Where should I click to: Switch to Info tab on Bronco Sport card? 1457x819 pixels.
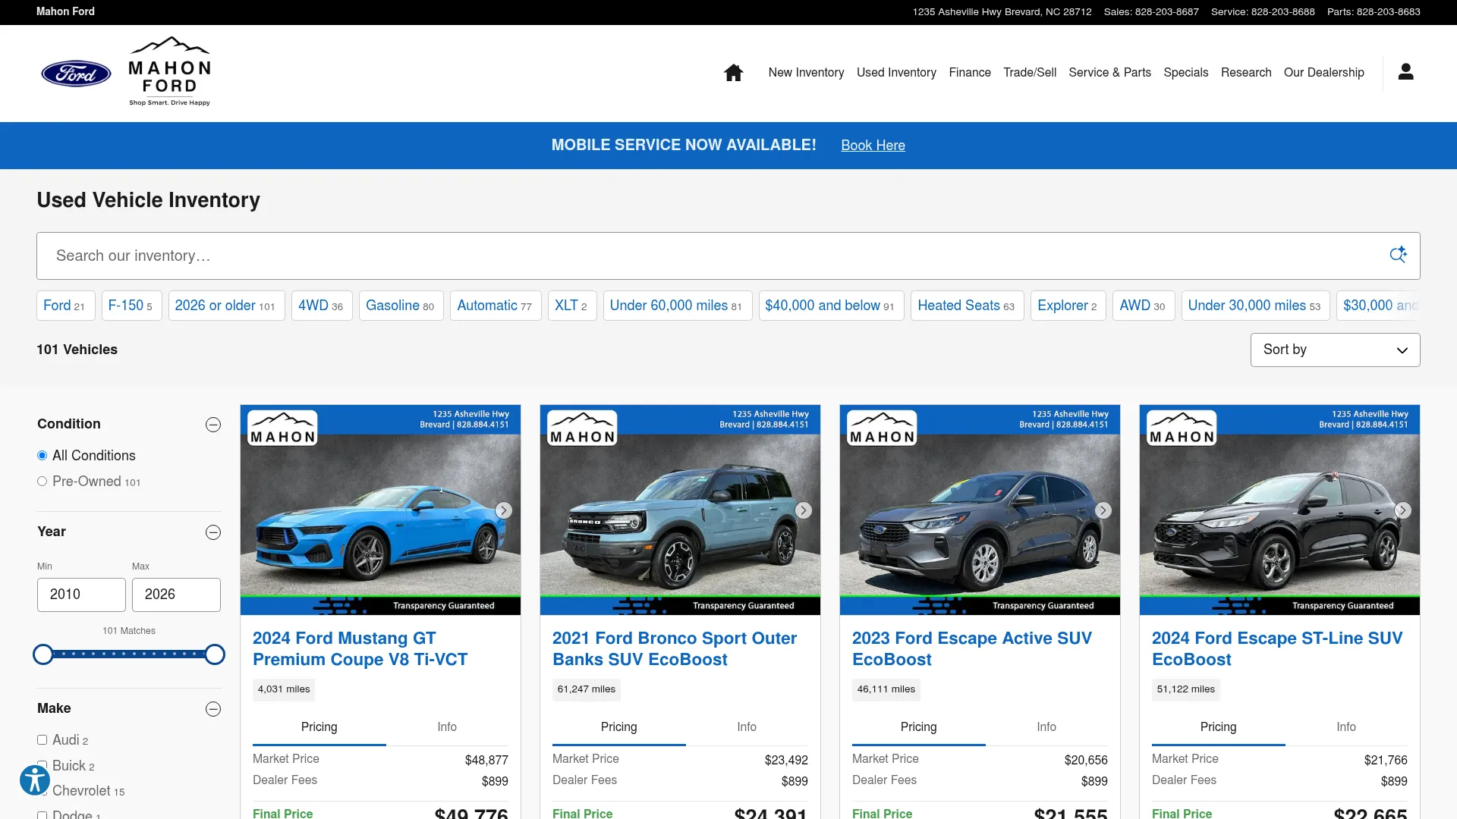(747, 726)
